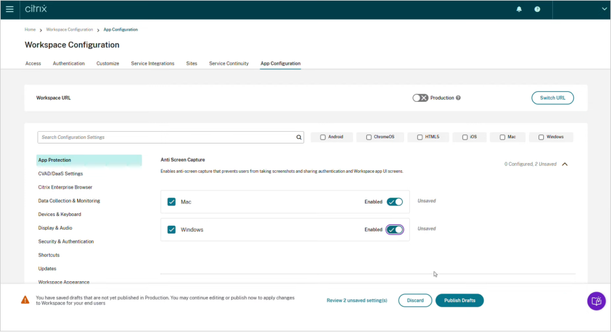Focus the Search Configuration Settings field
Viewport: 611px width, 332px height.
click(166, 138)
